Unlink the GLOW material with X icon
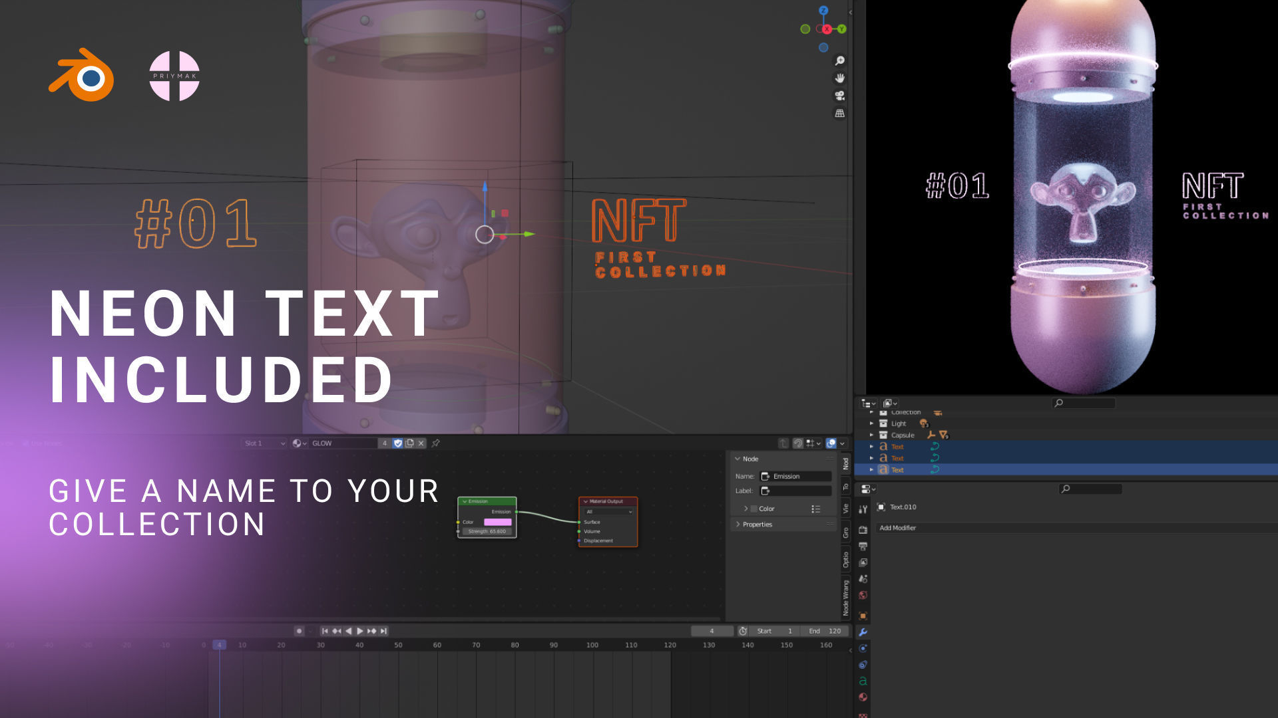The image size is (1278, 718). click(421, 443)
